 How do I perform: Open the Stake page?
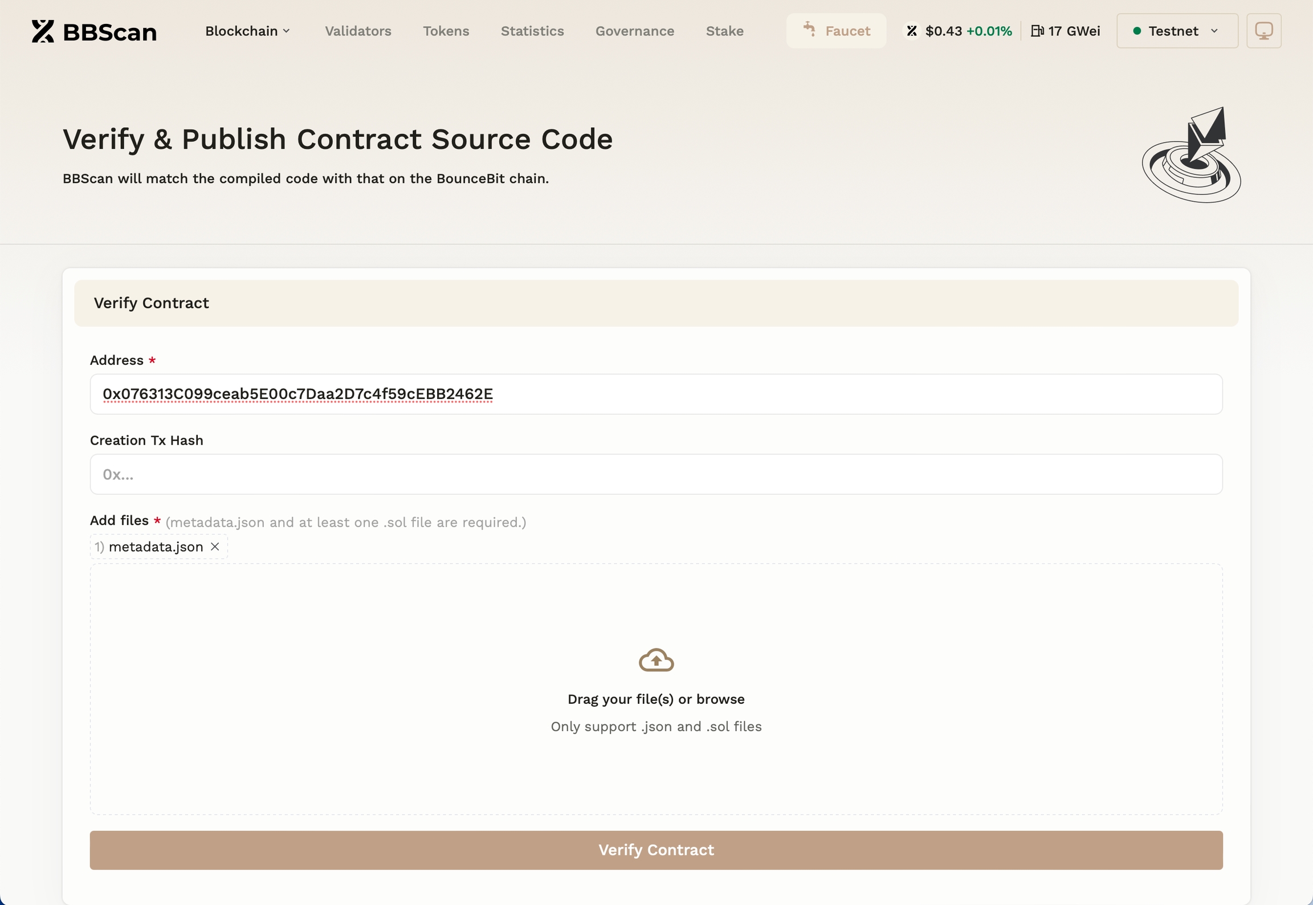pos(724,31)
